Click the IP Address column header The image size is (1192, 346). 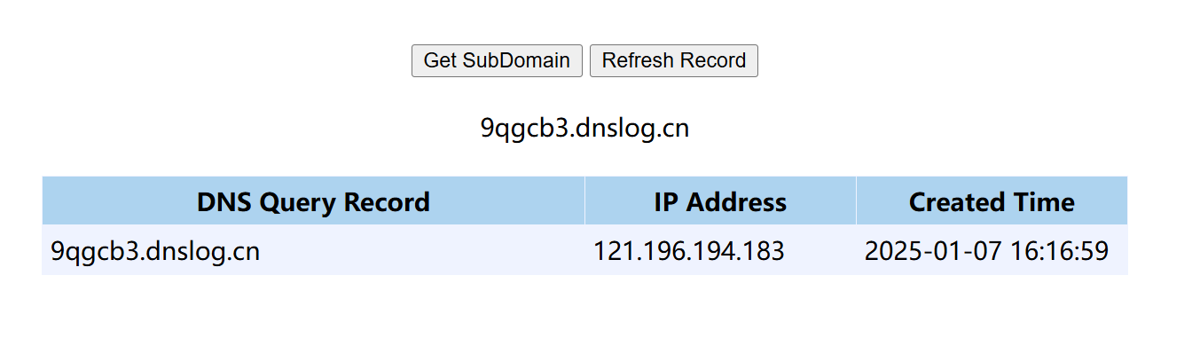tap(720, 201)
